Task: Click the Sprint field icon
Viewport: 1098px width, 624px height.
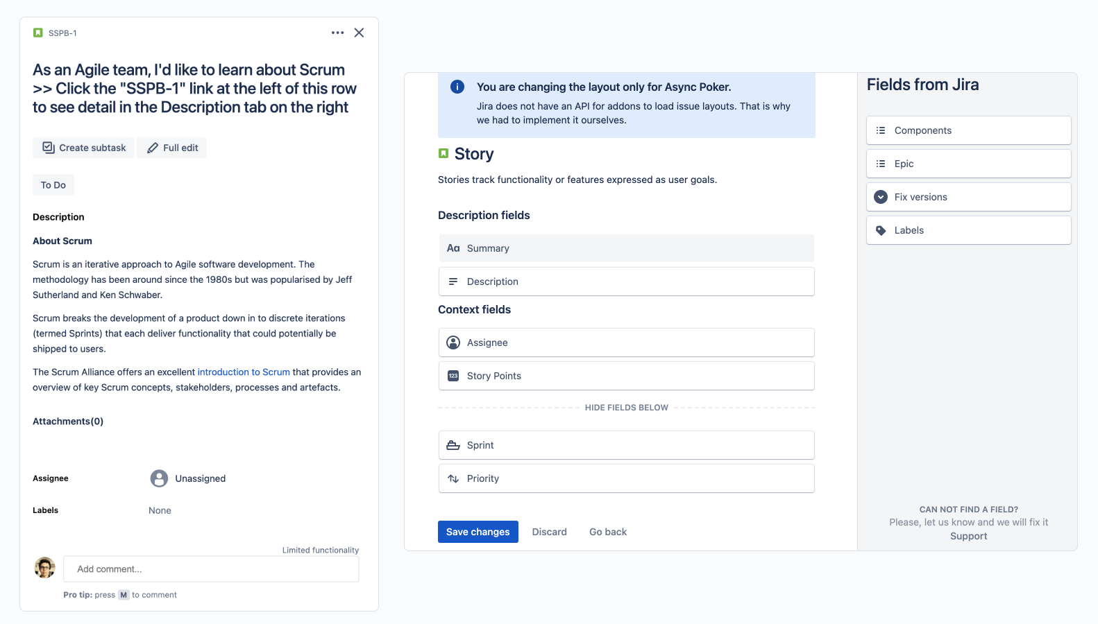Action: [x=453, y=445]
